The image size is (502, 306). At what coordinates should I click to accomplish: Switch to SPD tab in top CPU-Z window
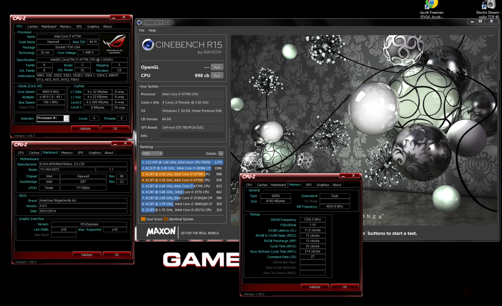click(79, 27)
